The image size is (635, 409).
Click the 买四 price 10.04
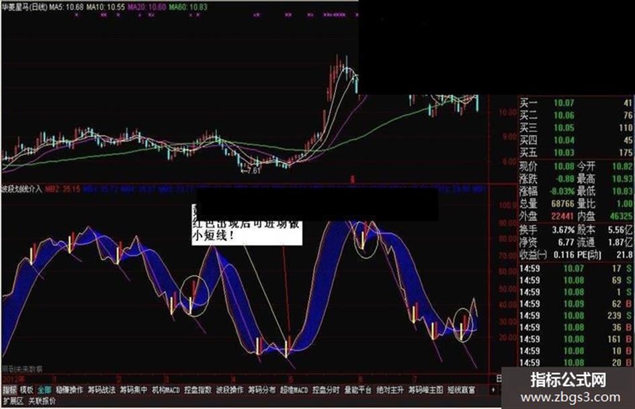pyautogui.click(x=564, y=140)
